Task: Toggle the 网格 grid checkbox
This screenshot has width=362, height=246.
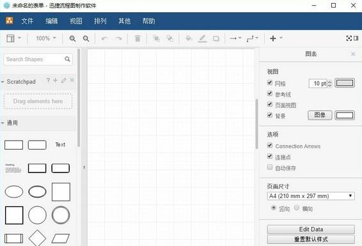Action: coord(270,82)
